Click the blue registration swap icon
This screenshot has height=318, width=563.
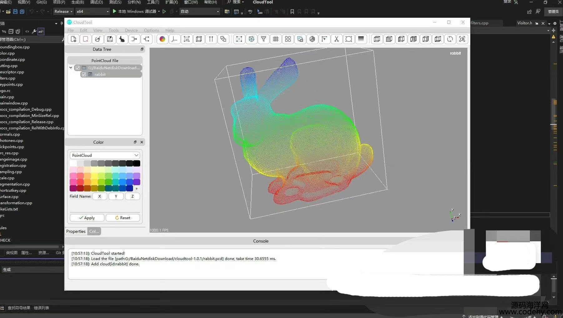300,39
